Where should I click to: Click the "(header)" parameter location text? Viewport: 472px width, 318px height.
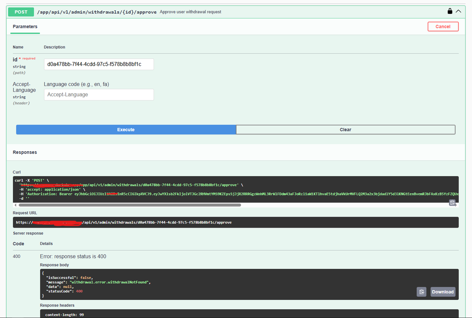[x=21, y=103]
